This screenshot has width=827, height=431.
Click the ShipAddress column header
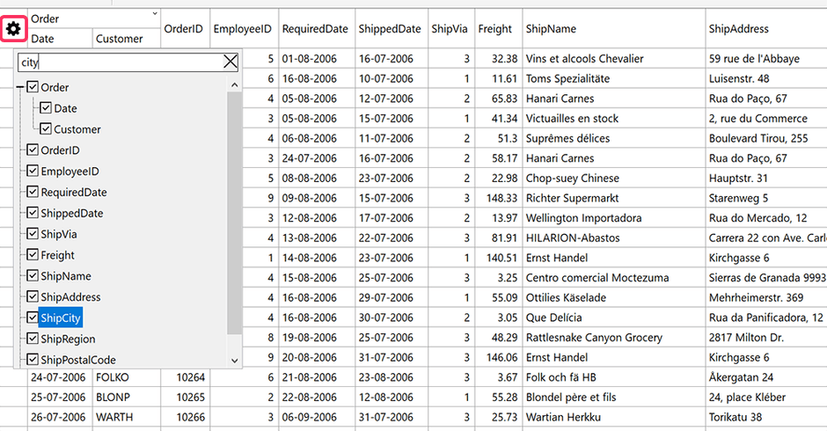(739, 29)
